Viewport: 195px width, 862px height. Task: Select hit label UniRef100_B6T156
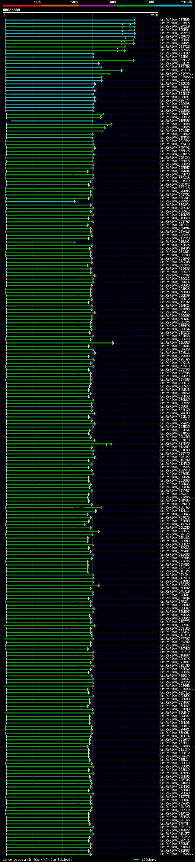point(175,67)
